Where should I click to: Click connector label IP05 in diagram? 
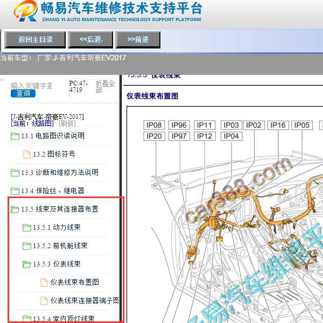coord(302,125)
